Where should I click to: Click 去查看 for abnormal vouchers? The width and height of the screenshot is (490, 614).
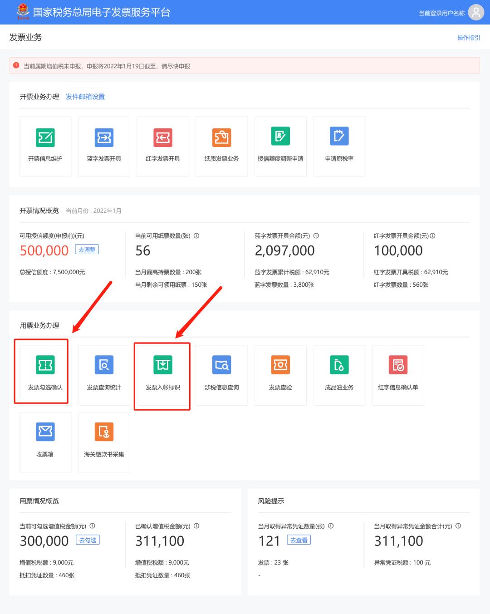298,540
